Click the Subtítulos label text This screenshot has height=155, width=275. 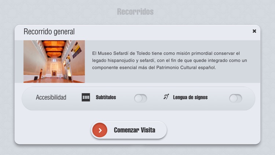[106, 97]
